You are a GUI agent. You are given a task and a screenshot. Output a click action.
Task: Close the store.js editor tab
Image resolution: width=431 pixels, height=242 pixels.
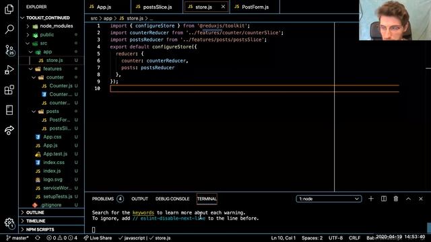[x=223, y=7]
